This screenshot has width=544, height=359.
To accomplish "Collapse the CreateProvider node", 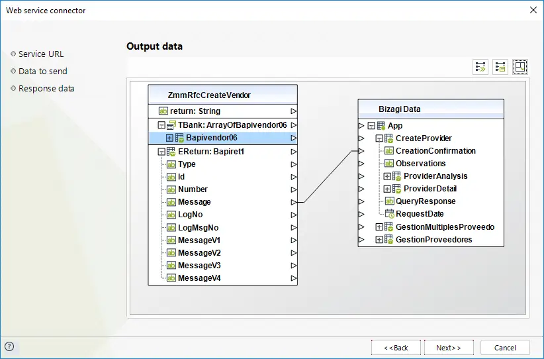I will [x=379, y=138].
